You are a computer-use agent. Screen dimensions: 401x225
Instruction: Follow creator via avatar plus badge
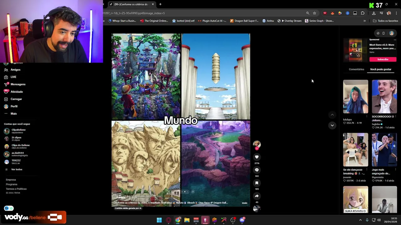[257, 148]
